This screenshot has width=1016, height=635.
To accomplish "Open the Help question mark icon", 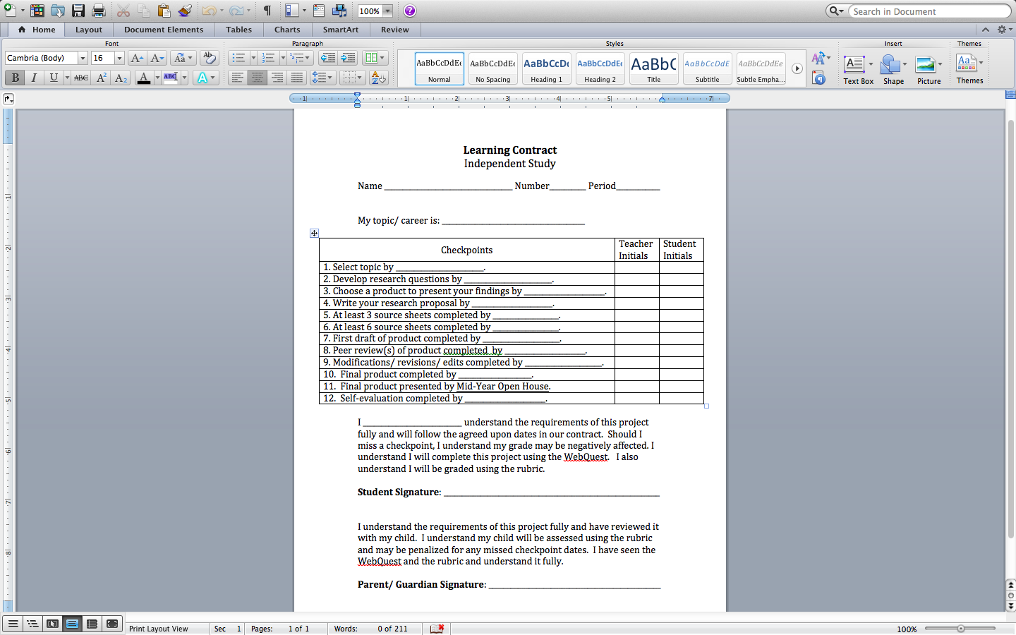I will (410, 11).
